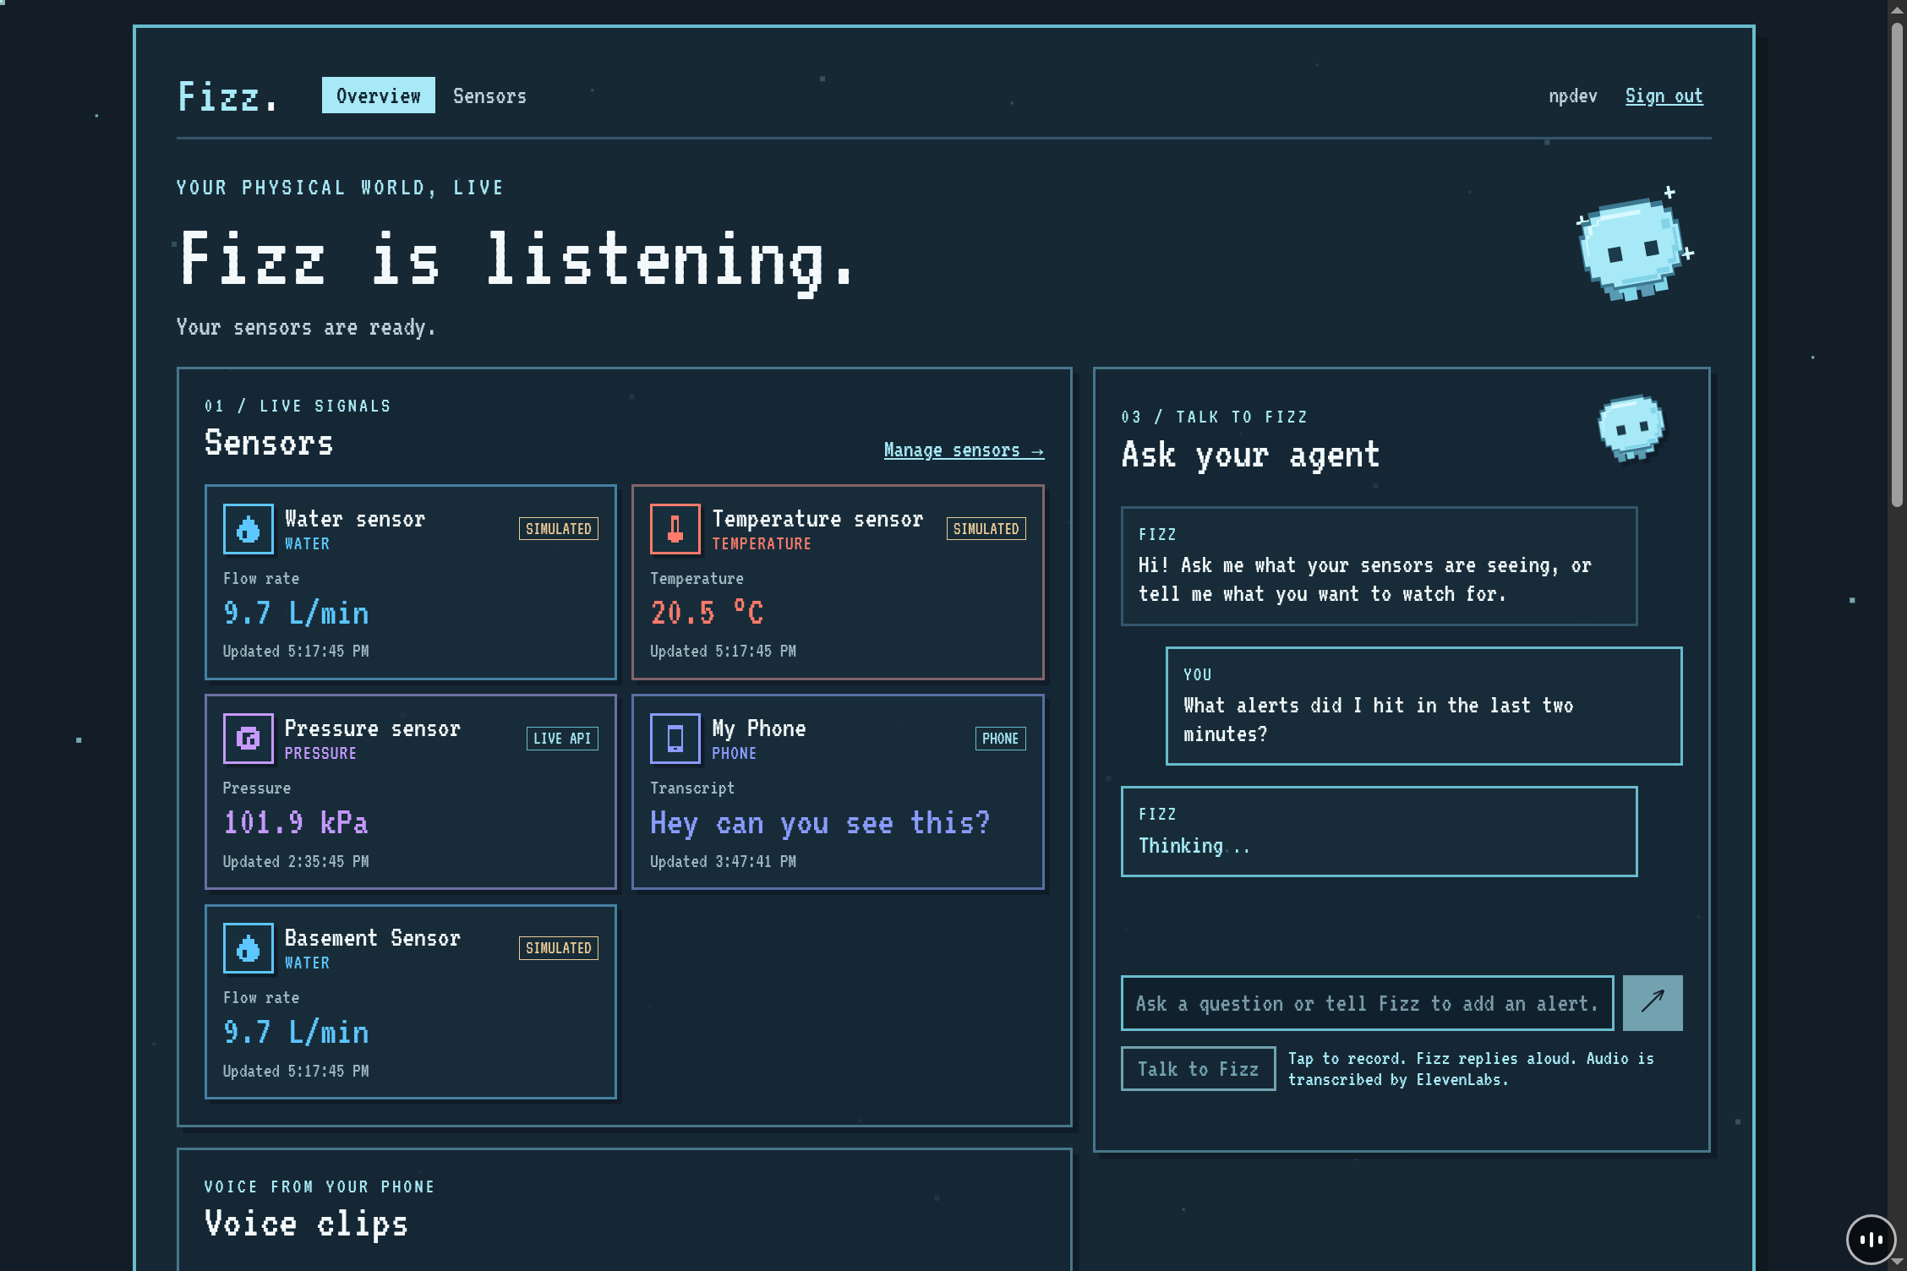Click the PHONE badge on My Phone
This screenshot has height=1271, width=1907.
coord(1000,739)
